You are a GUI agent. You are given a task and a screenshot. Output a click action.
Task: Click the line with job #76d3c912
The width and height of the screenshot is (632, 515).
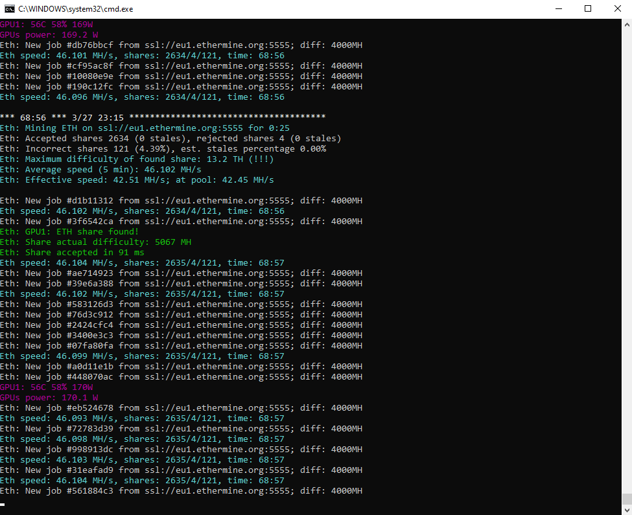click(x=181, y=315)
